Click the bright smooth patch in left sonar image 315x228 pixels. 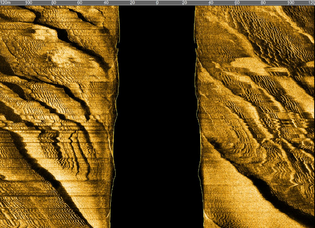62,56
